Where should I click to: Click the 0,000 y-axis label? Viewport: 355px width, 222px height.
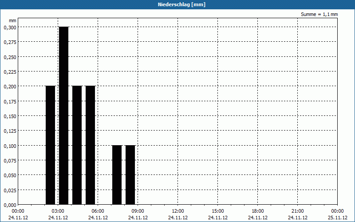click(x=9, y=205)
